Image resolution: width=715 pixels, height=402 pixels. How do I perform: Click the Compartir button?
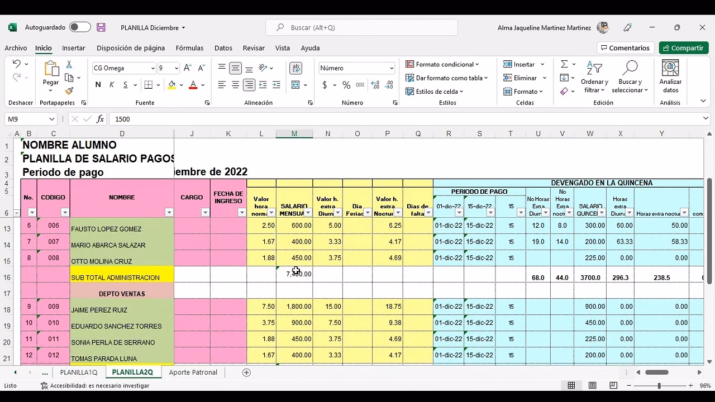tap(683, 48)
